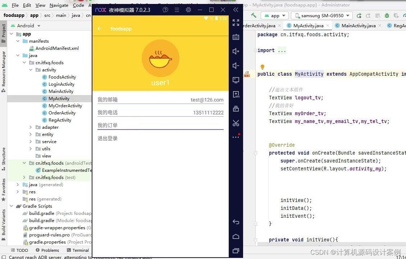The height and width of the screenshot is (259, 406).
Task: Open Nox emulator help icon
Action: pos(165,10)
